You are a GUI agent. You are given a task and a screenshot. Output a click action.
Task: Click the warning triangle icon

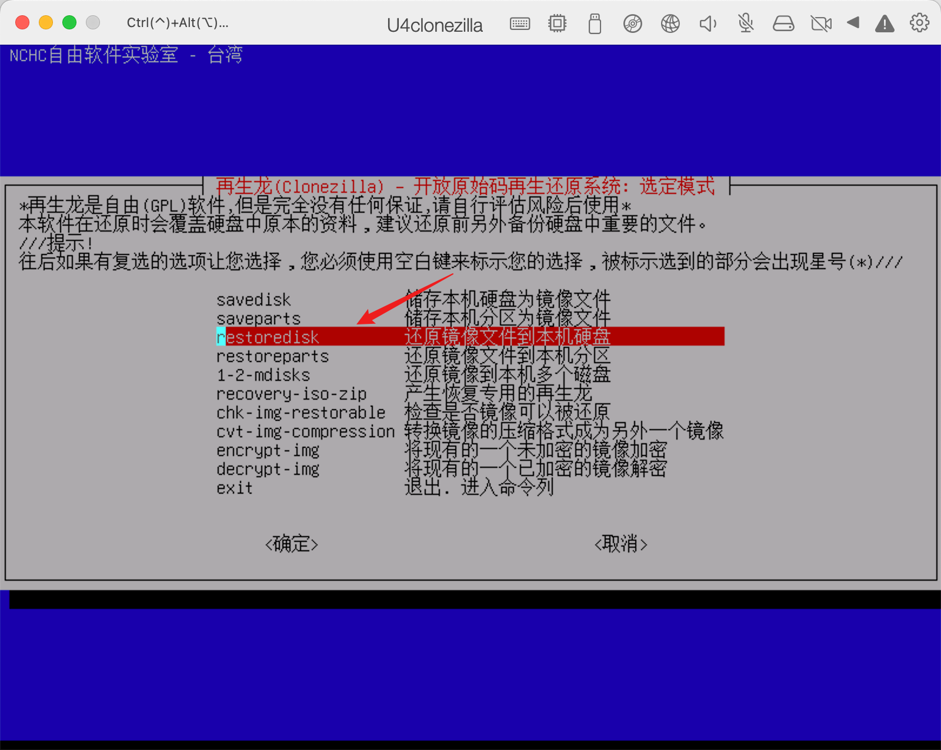885,24
